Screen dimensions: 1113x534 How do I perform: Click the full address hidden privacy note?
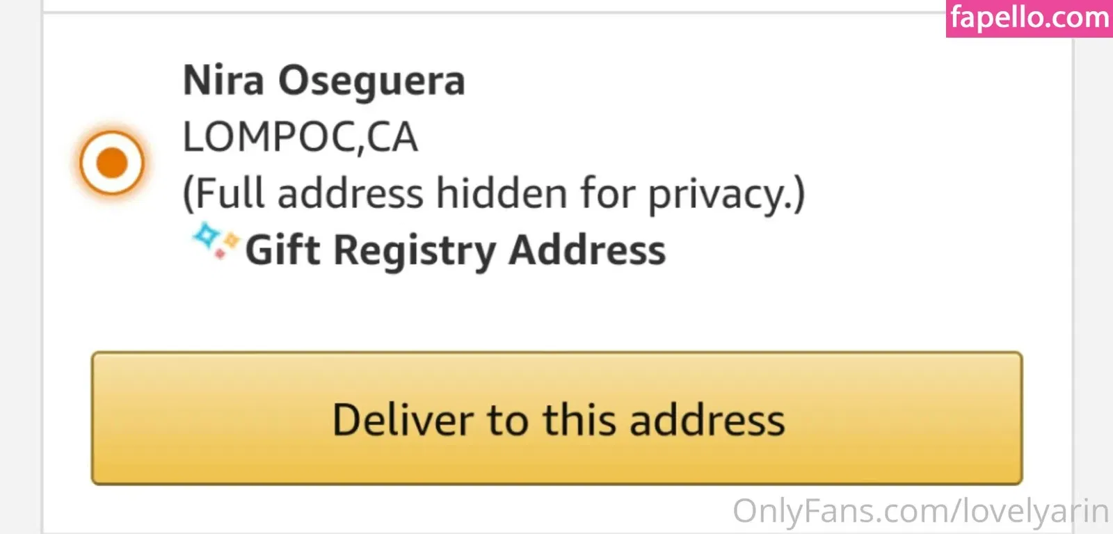coord(493,193)
